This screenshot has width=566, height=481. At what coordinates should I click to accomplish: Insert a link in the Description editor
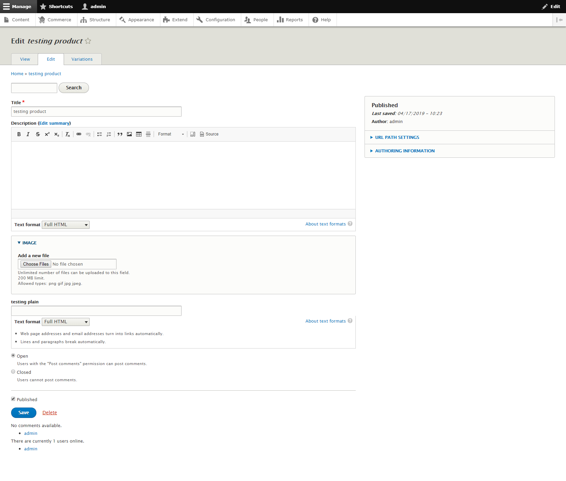(79, 134)
